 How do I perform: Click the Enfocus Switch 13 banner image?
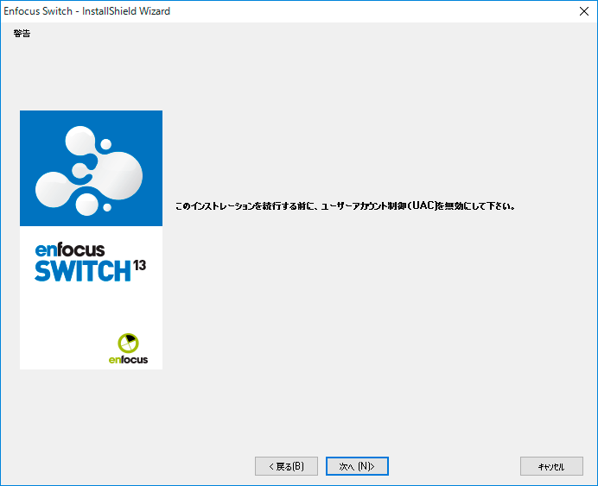[91, 240]
